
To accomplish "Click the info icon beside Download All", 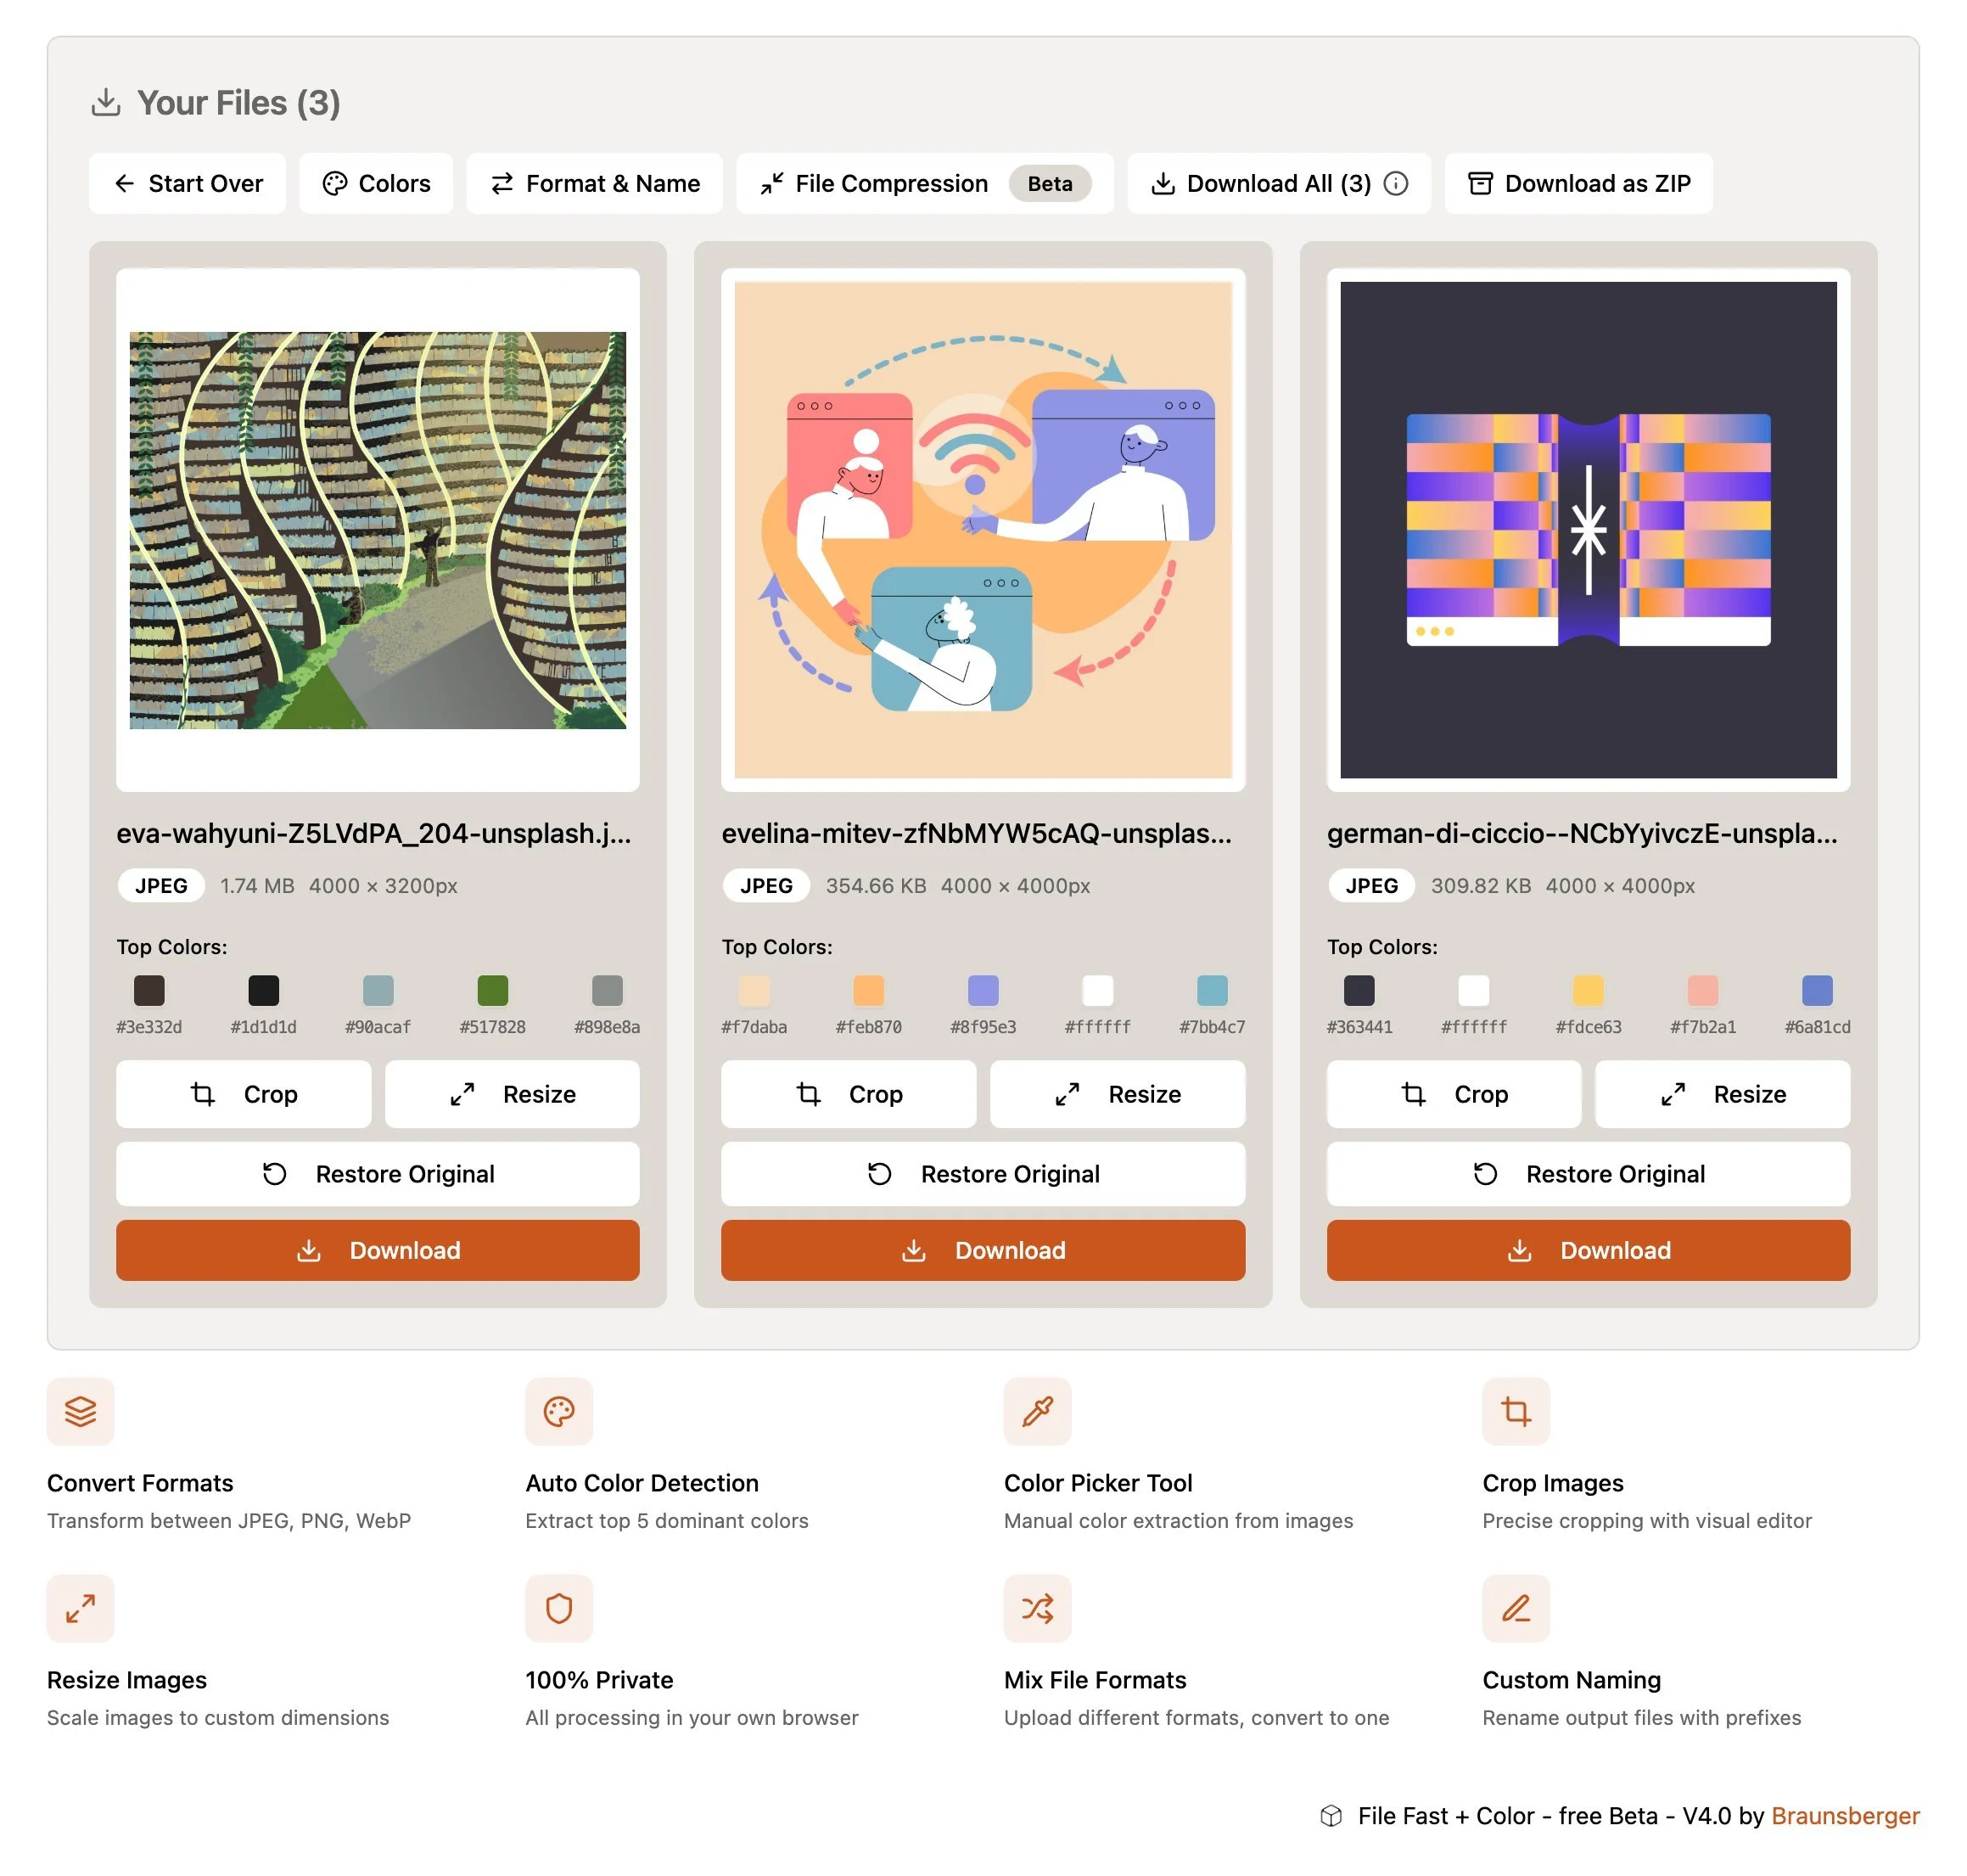I will (x=1395, y=184).
